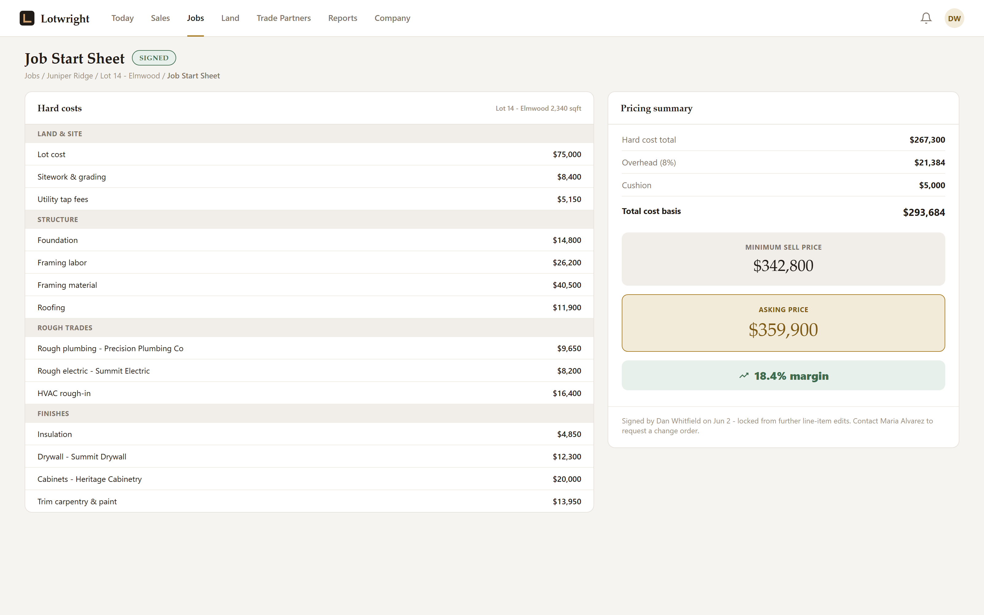Screen dimensions: 984x615
Task: Select the Foundation row
Action: [x=309, y=240]
